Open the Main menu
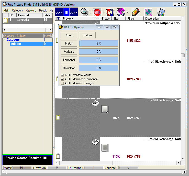 tap(6, 10)
